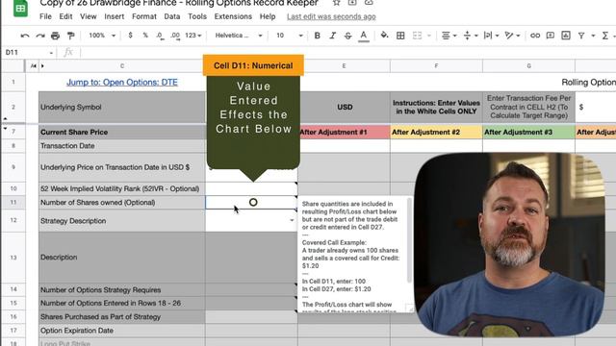Click the Print icon
616x346 pixels.
(x=55, y=36)
